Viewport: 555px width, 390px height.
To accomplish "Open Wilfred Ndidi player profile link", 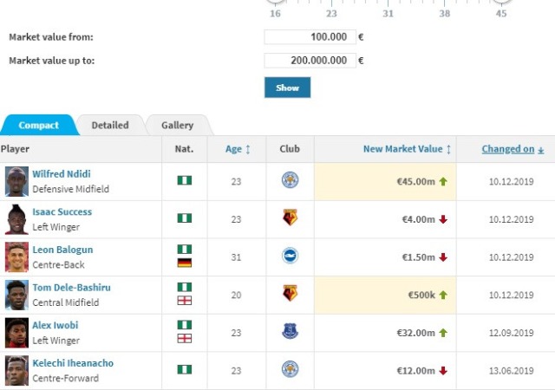I will click(61, 174).
